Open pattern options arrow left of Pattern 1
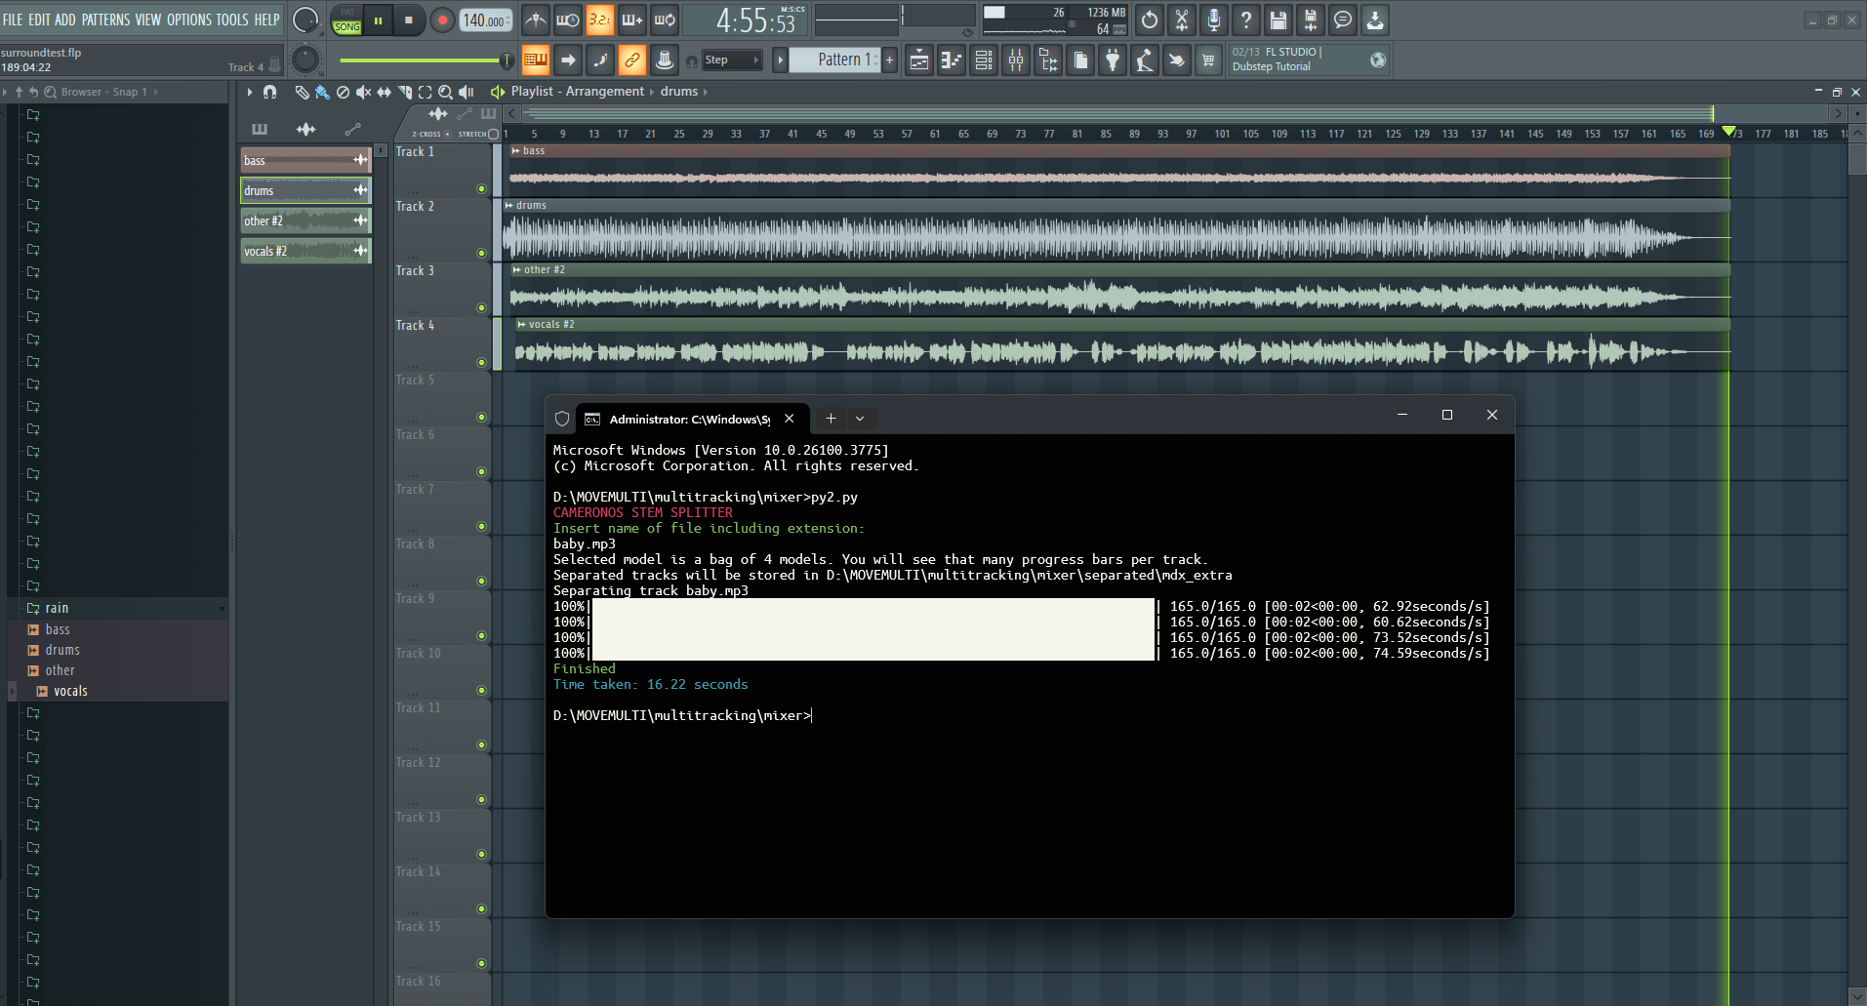This screenshot has width=1867, height=1006. (x=780, y=60)
